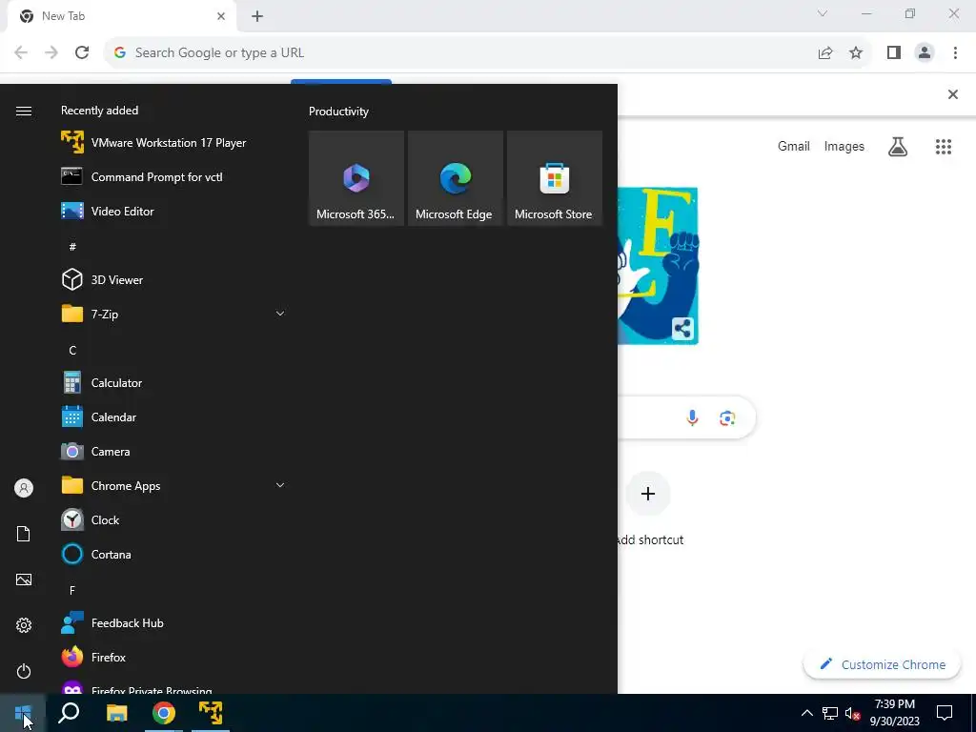Select the New Tab tab
This screenshot has height=732, width=976.
coord(121,17)
